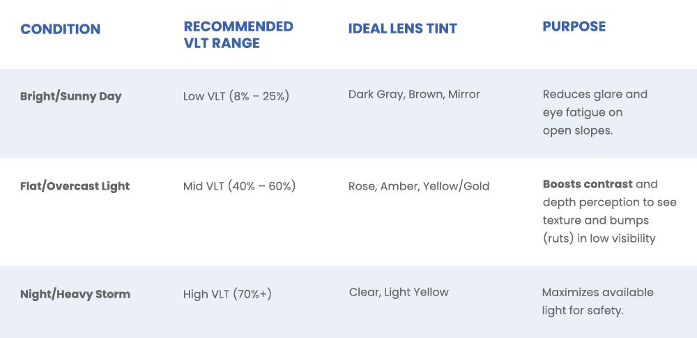The width and height of the screenshot is (697, 338).
Task: Click the word Clear in tints
Action: click(x=363, y=292)
